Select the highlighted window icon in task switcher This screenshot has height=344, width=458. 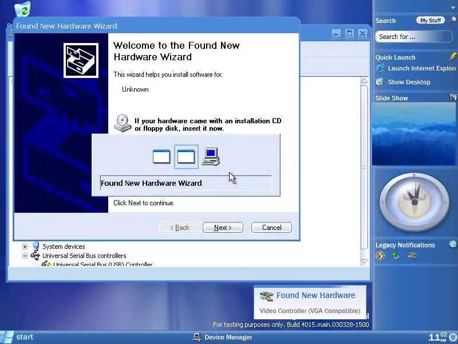pos(186,157)
